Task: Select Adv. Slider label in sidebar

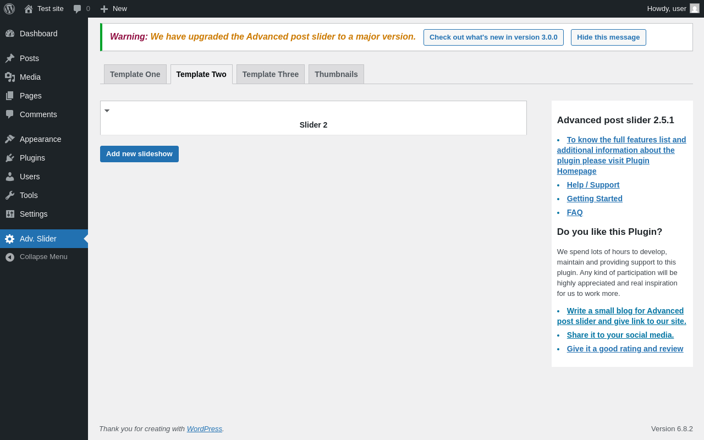Action: coord(38,239)
